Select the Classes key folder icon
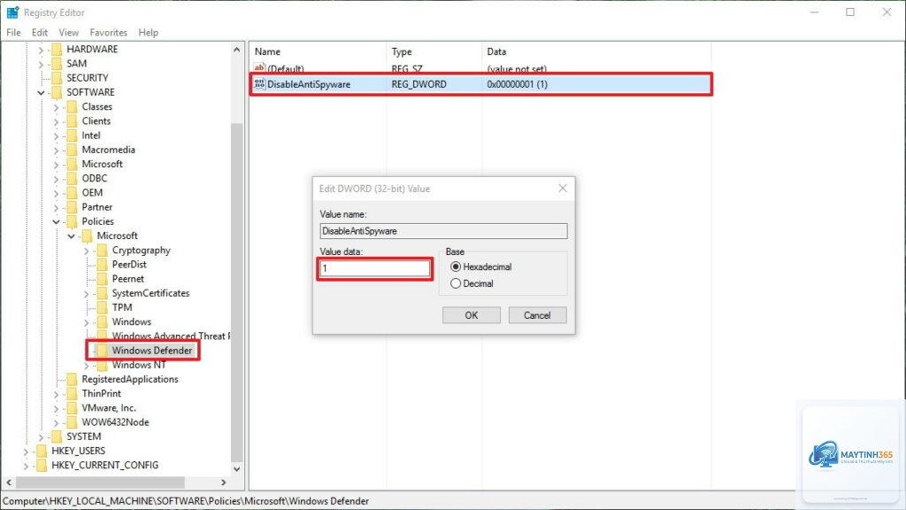The image size is (906, 510). (72, 107)
